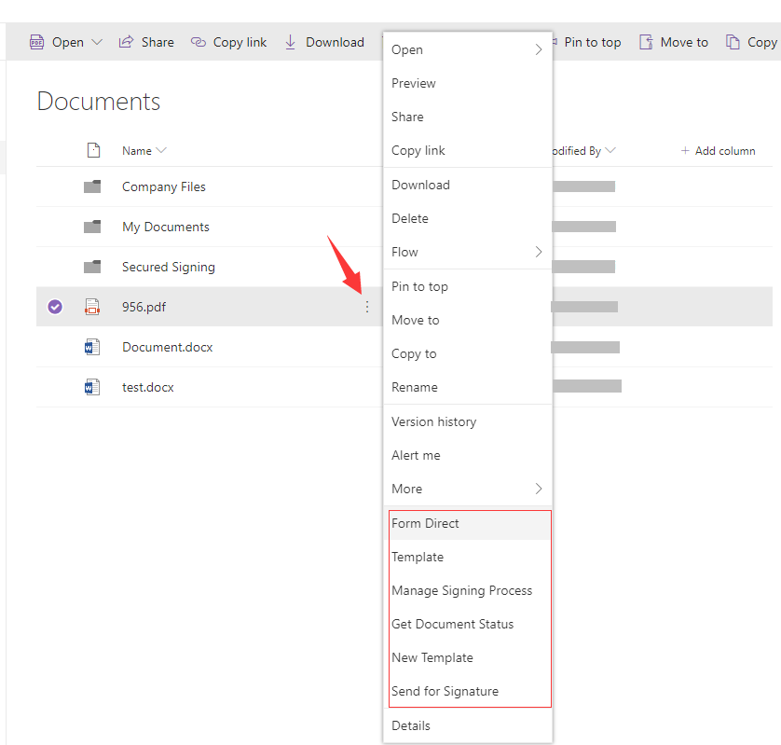Click the Documents library heading
This screenshot has height=745, width=781.
pyautogui.click(x=99, y=102)
